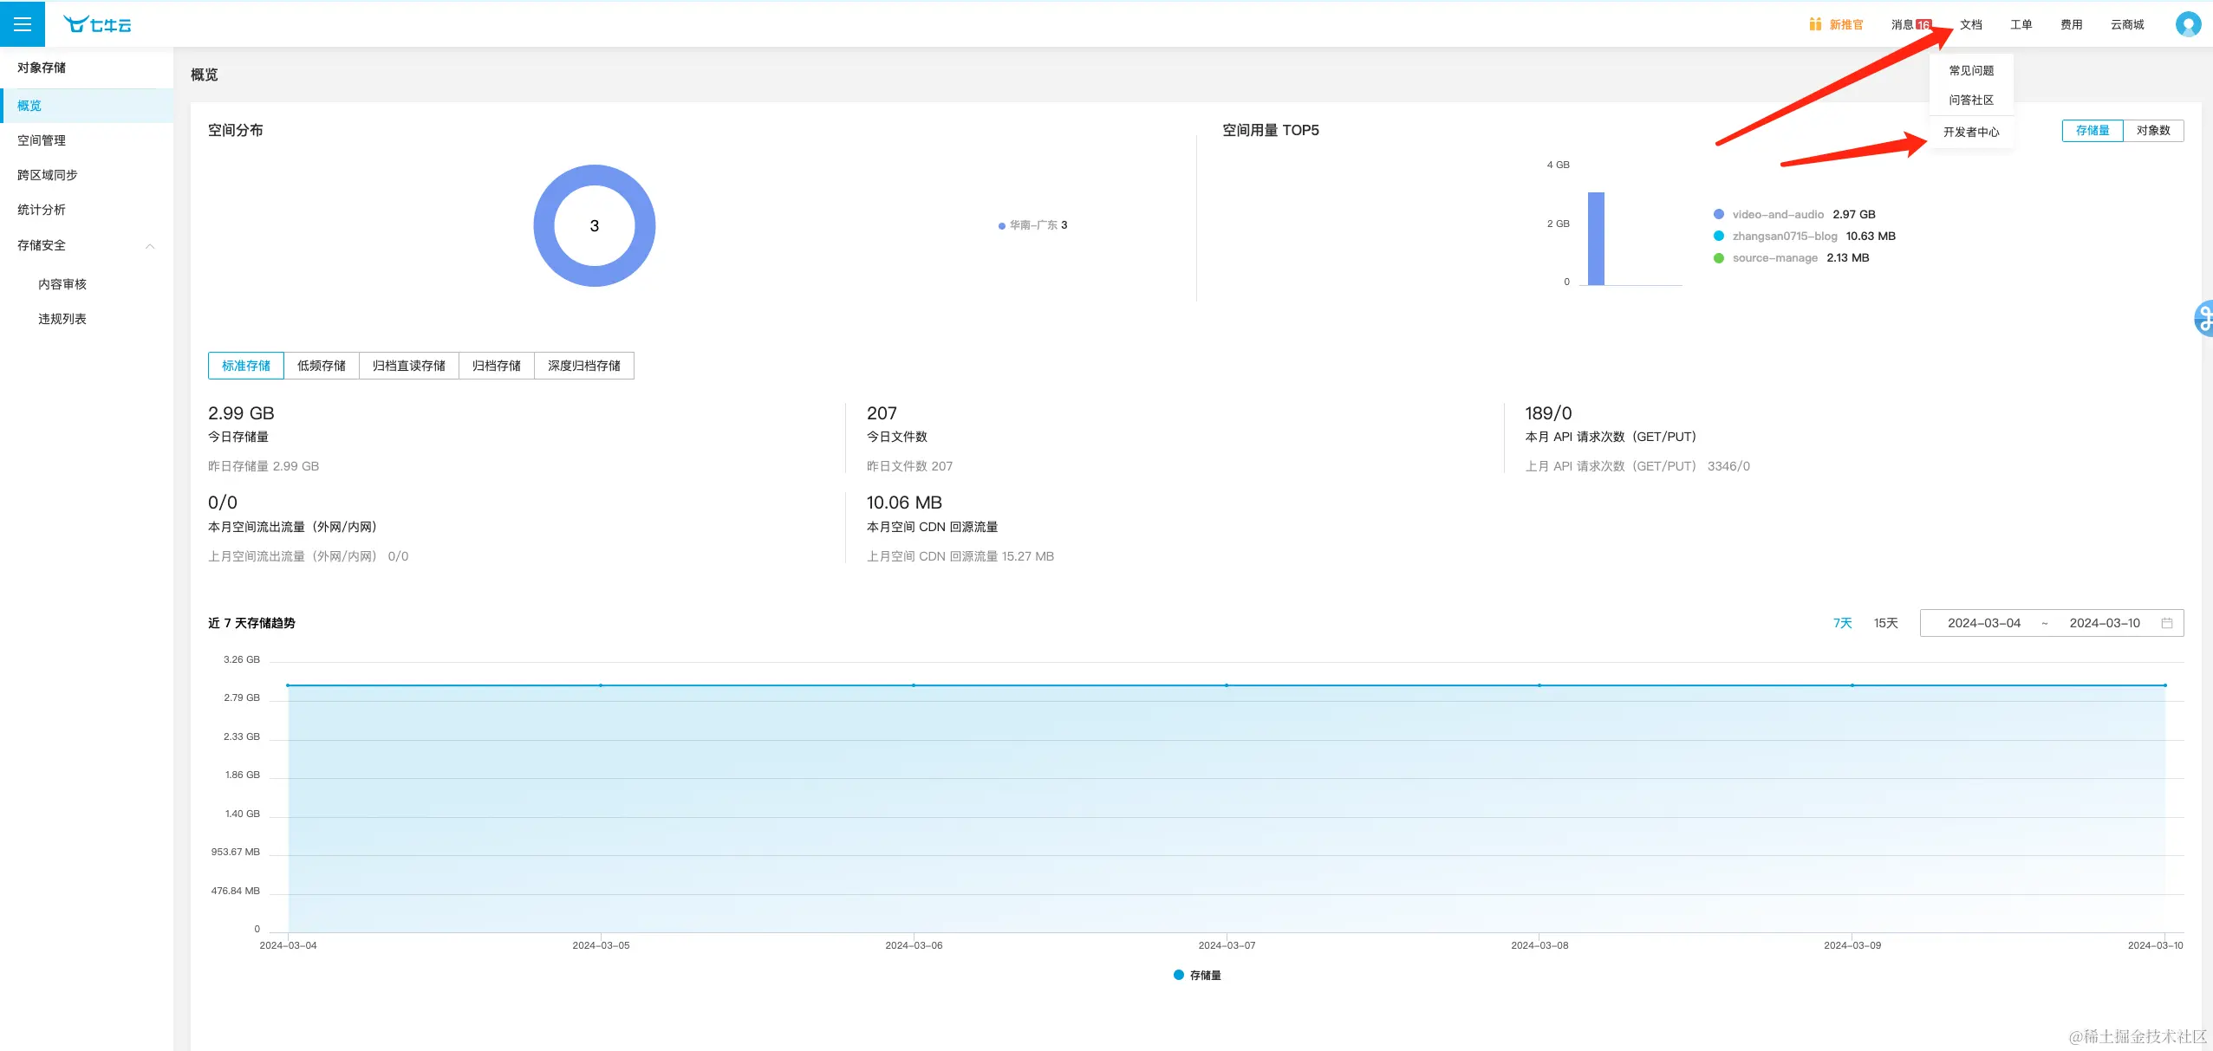This screenshot has width=2213, height=1051.
Task: Open the 文档 dropdown menu
Action: pyautogui.click(x=1970, y=24)
